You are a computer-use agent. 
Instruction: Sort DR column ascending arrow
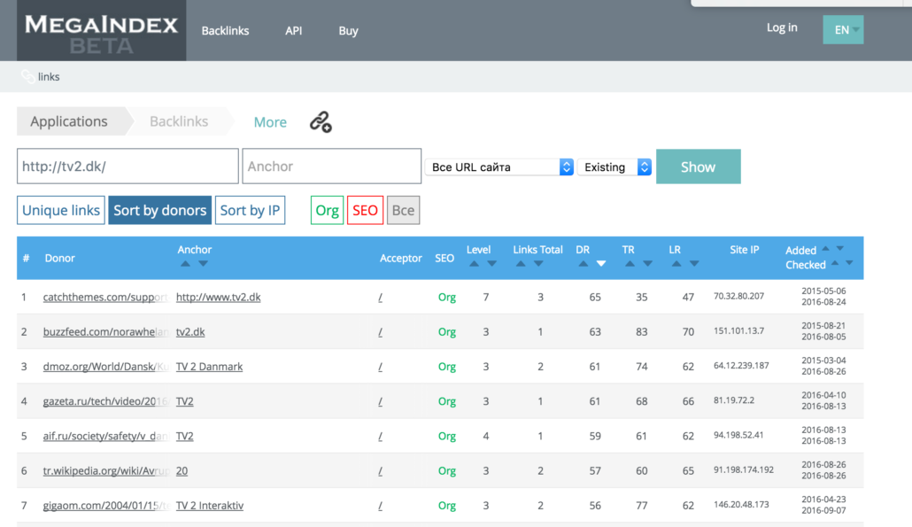point(583,264)
